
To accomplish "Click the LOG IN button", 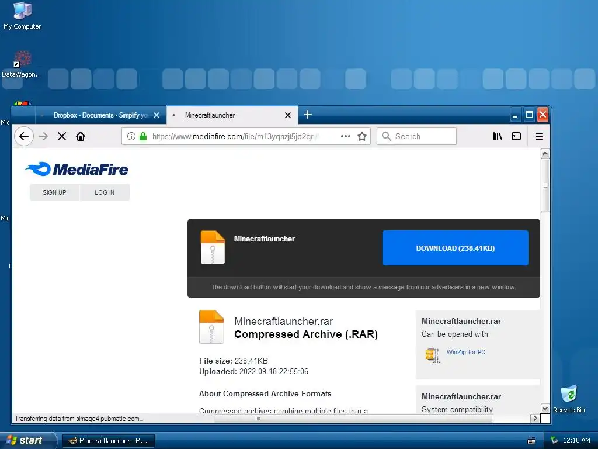I will coord(105,192).
